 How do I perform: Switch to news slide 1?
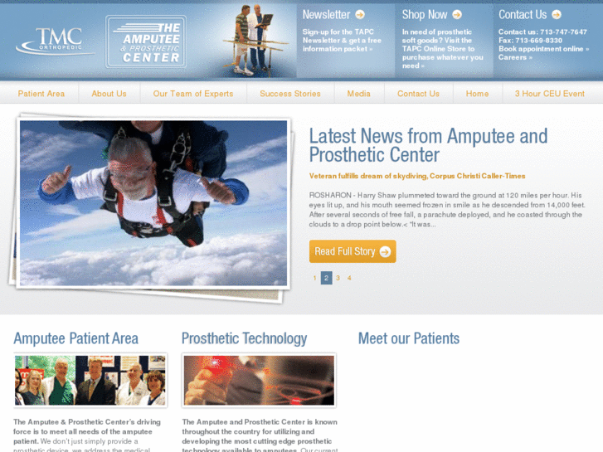coord(314,278)
